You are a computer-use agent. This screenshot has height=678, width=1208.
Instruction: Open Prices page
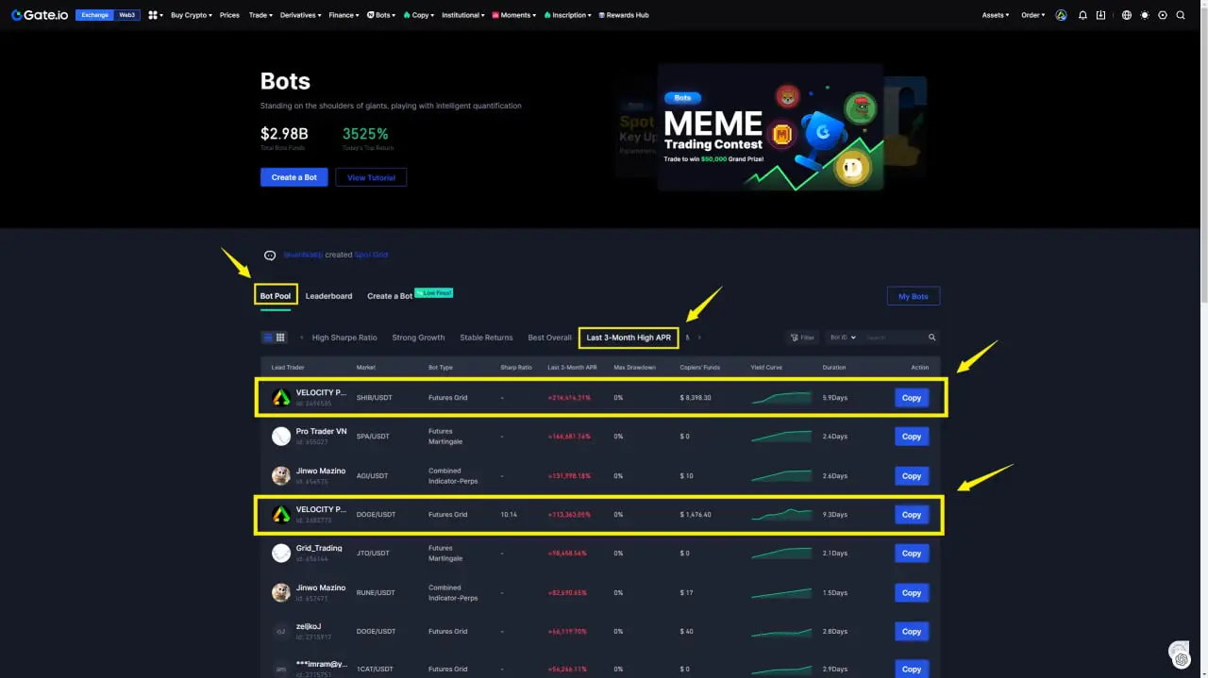[229, 15]
